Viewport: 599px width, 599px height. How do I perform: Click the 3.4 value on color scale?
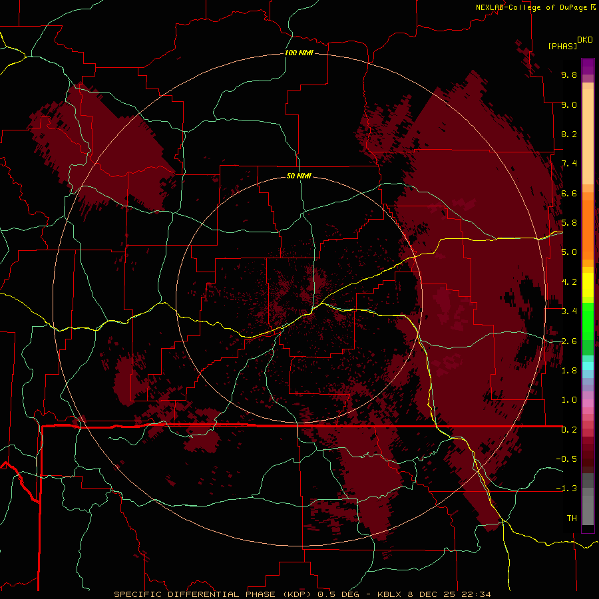click(569, 311)
